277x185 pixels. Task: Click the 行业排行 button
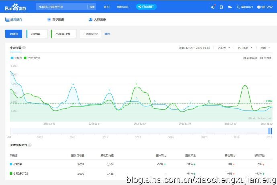coord(147,7)
